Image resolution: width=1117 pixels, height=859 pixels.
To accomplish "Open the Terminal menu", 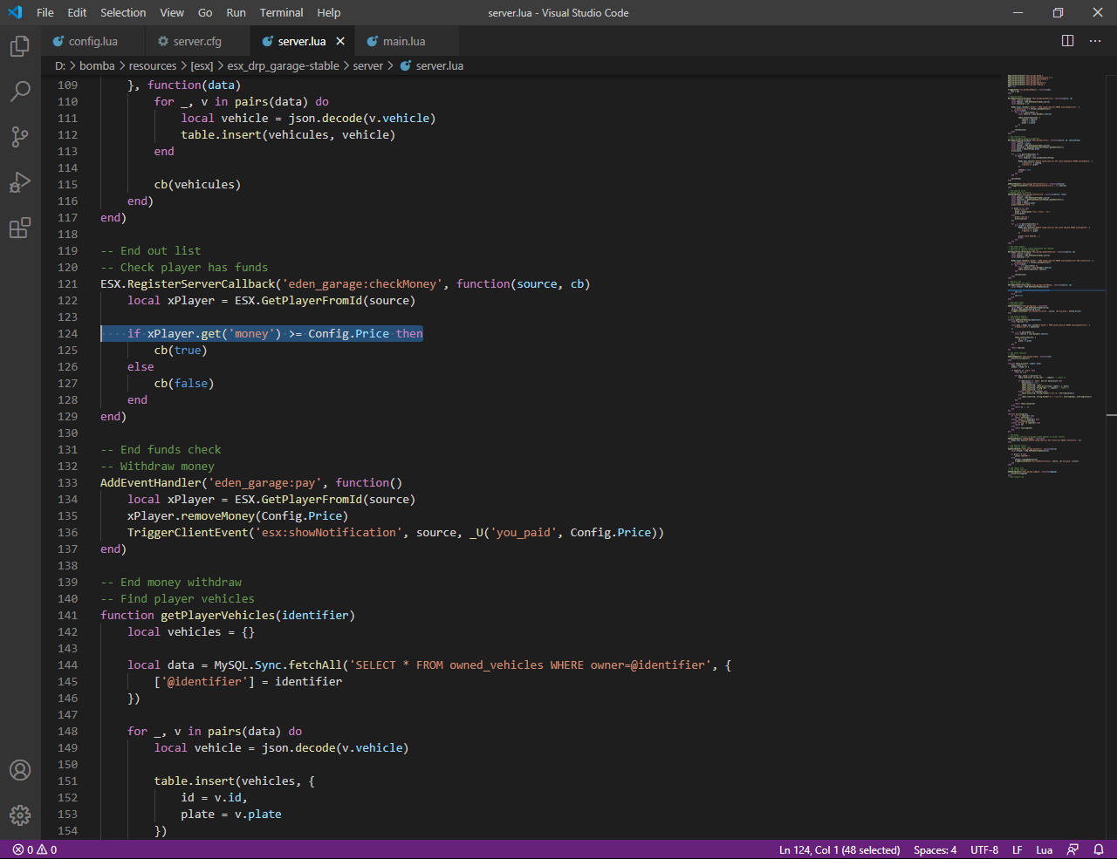I will pyautogui.click(x=281, y=12).
